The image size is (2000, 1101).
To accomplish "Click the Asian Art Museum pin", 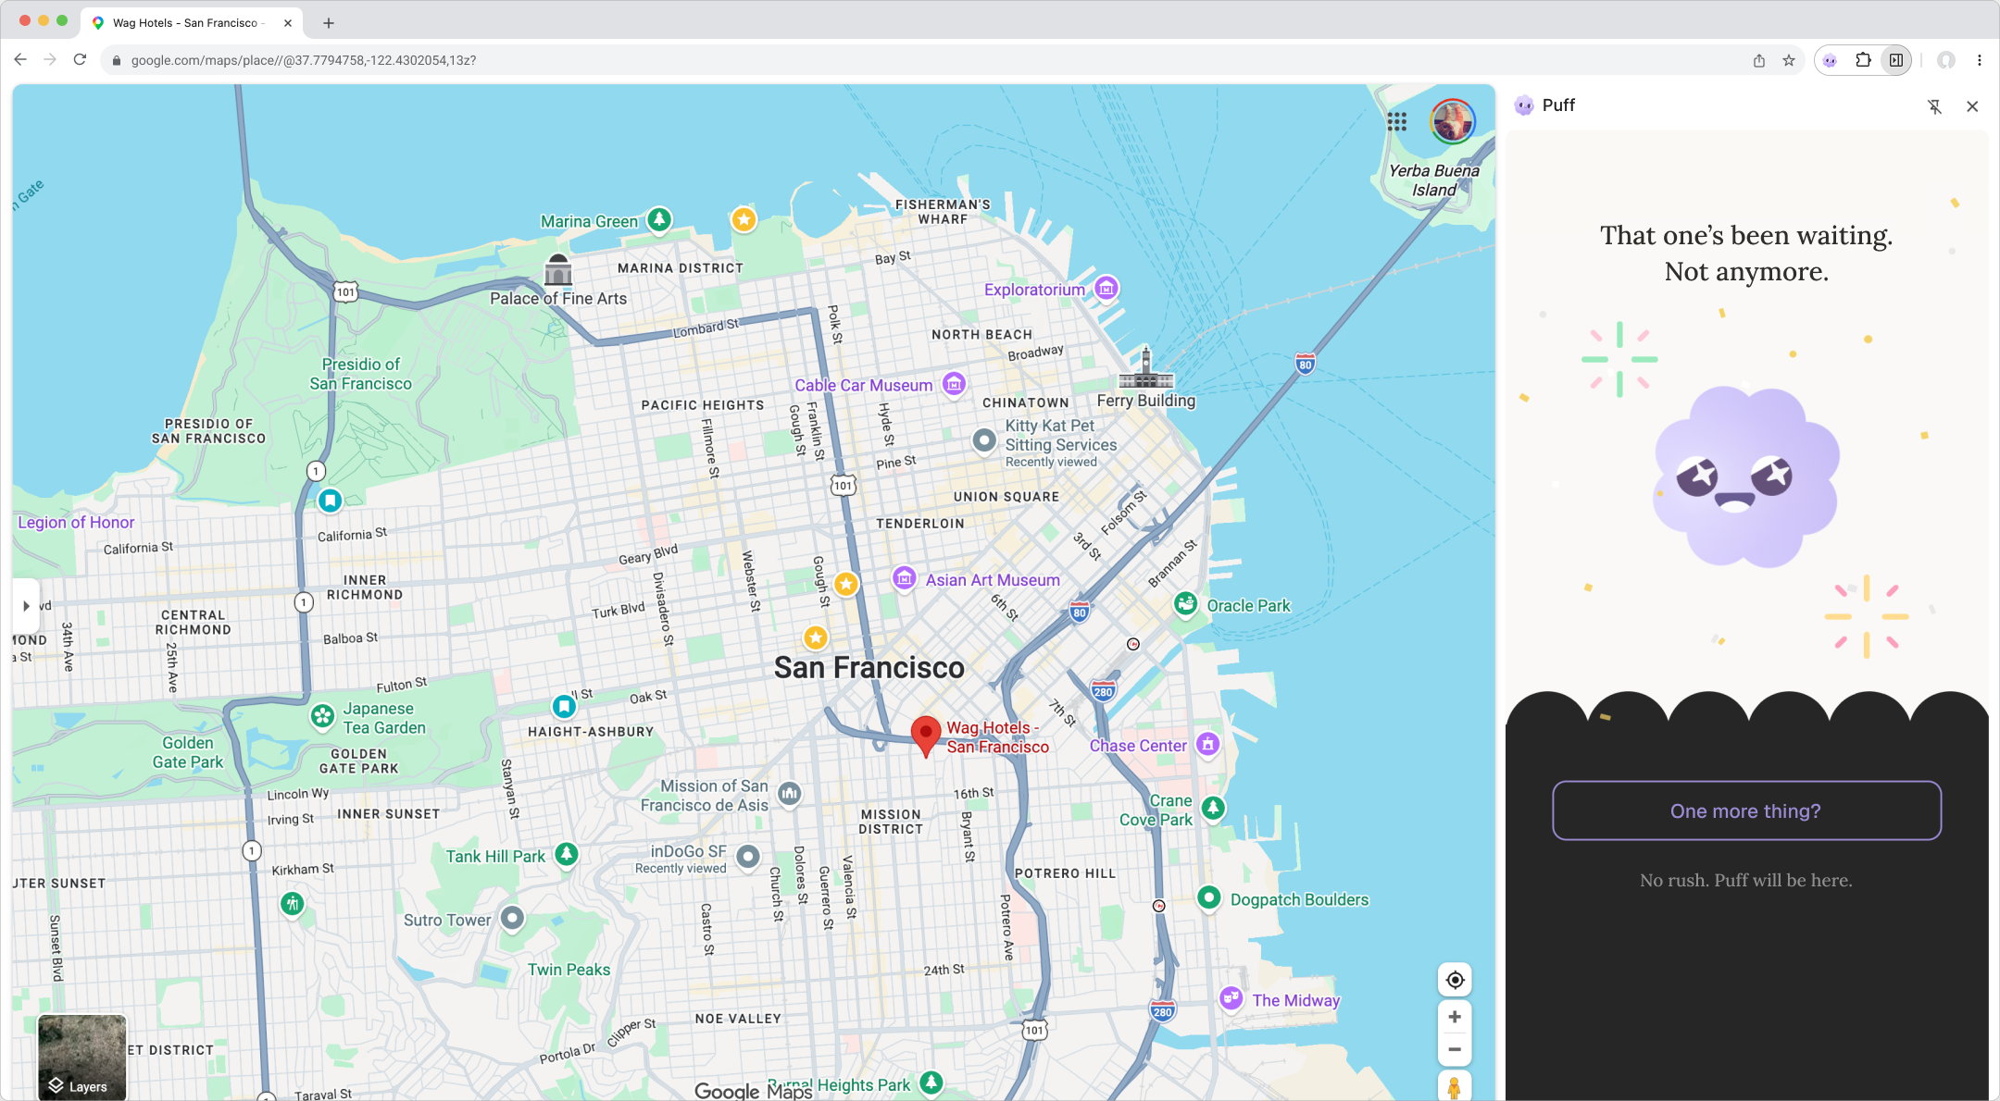I will coord(904,579).
